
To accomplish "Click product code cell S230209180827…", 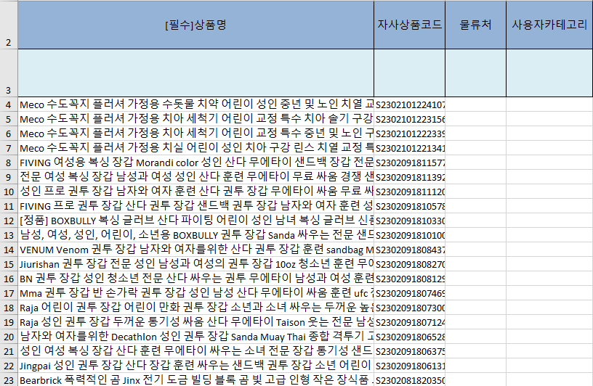I will click(410, 264).
